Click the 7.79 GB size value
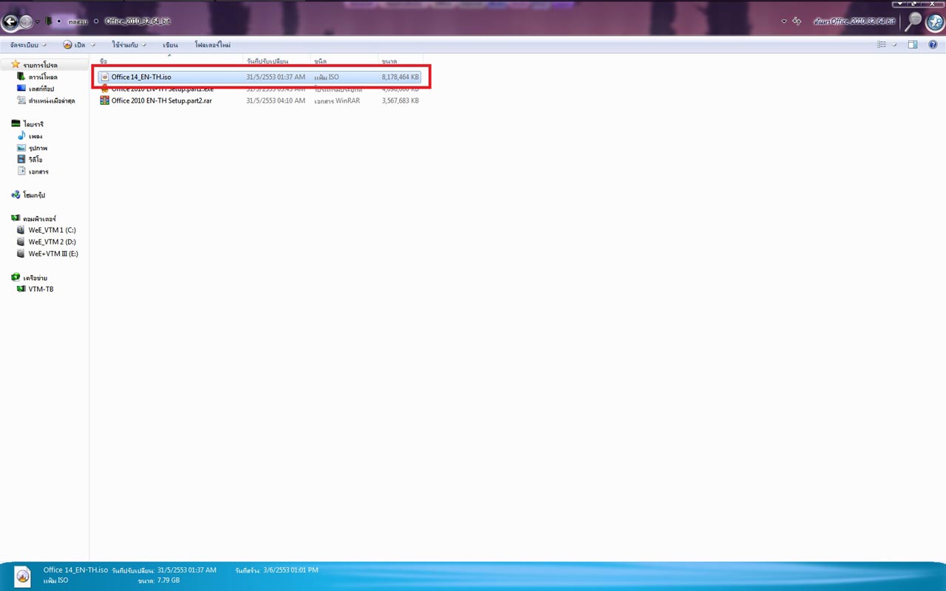The width and height of the screenshot is (946, 591). coord(169,581)
